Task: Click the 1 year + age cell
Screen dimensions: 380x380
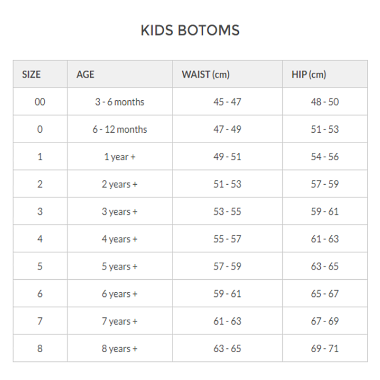Action: click(x=120, y=157)
